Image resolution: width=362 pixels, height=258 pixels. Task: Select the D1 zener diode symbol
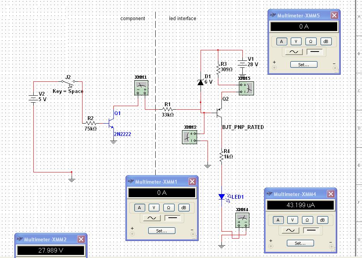click(x=201, y=82)
